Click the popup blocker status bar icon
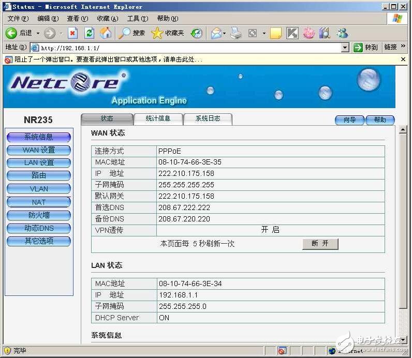The width and height of the screenshot is (412, 358). pos(282,351)
